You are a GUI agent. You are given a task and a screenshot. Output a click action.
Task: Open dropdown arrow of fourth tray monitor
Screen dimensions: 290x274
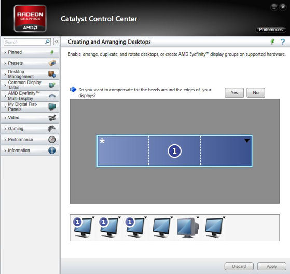(172, 217)
